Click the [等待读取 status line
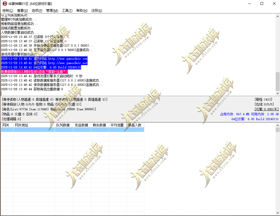This screenshot has width=280, height=216. (55, 99)
